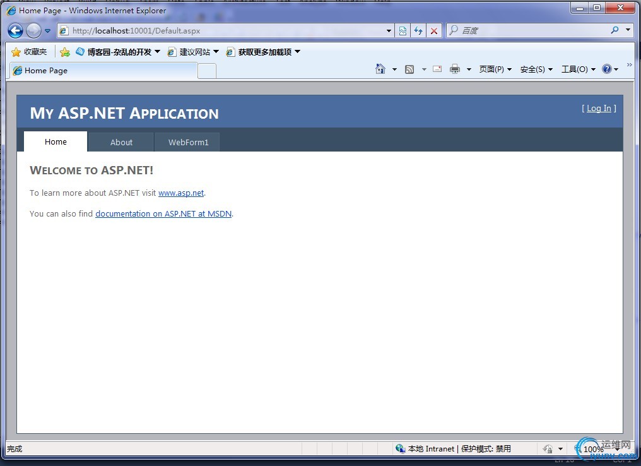
Task: Click the 保护模式: 禁用 status text
Action: pyautogui.click(x=486, y=449)
